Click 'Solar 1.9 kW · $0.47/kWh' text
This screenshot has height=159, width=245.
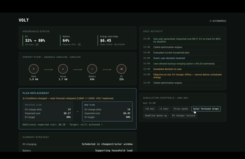tap(112, 45)
